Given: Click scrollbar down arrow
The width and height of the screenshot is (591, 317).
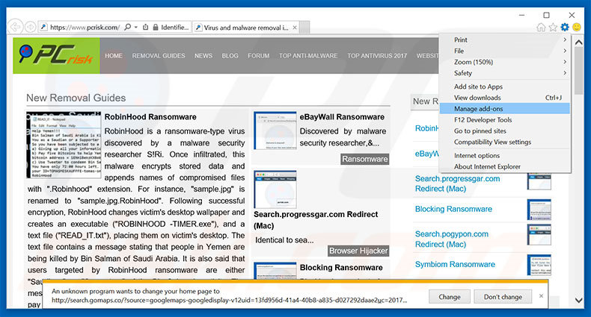Looking at the screenshot, I should (x=579, y=300).
